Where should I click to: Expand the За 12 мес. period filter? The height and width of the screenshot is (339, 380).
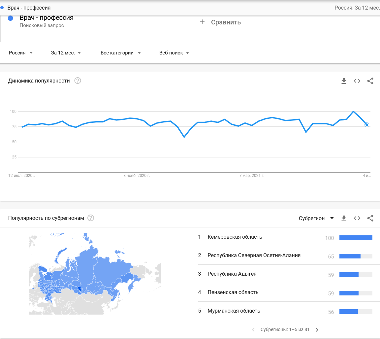pos(66,53)
